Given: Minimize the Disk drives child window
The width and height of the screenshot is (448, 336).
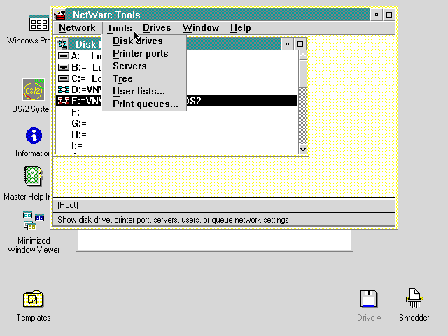Looking at the screenshot, I should 288,44.
